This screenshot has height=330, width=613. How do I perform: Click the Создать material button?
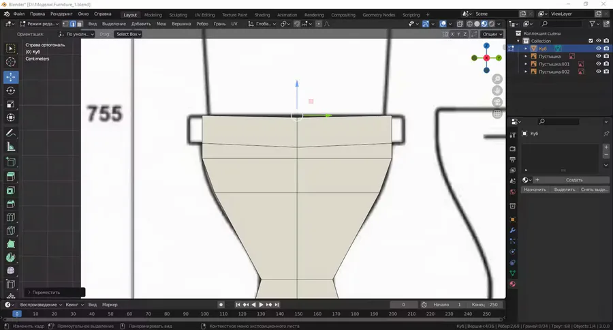click(x=574, y=180)
